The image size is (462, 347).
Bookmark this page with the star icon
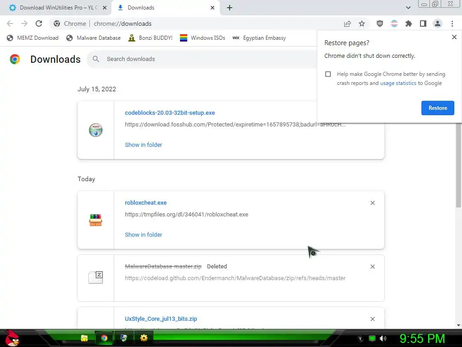[362, 23]
